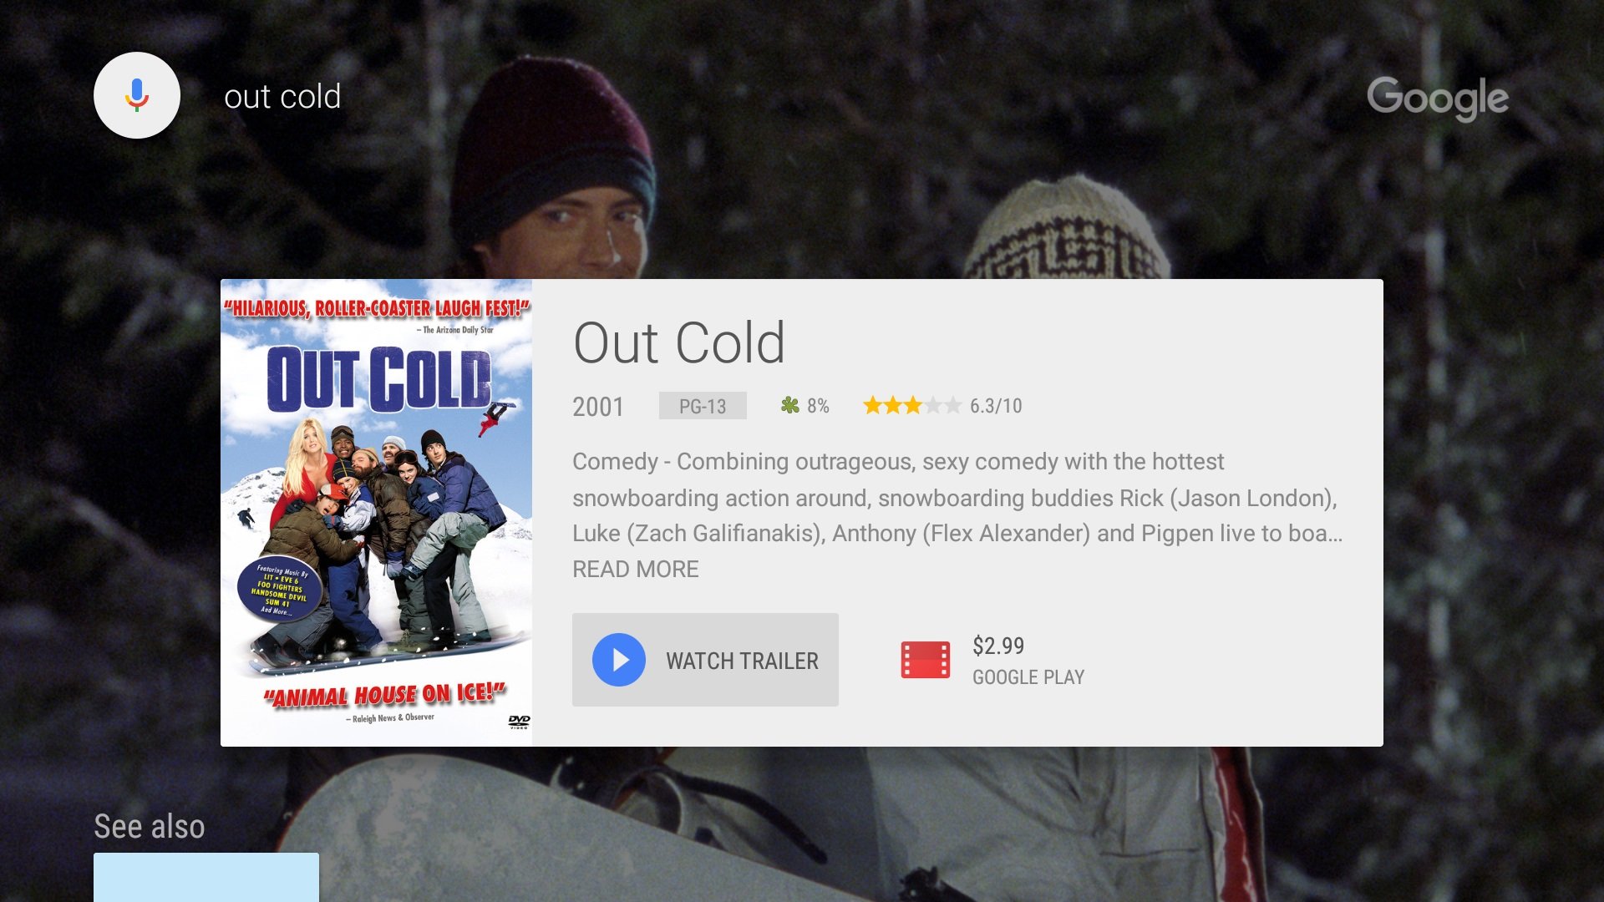Click the five-star rating icons

(x=912, y=406)
